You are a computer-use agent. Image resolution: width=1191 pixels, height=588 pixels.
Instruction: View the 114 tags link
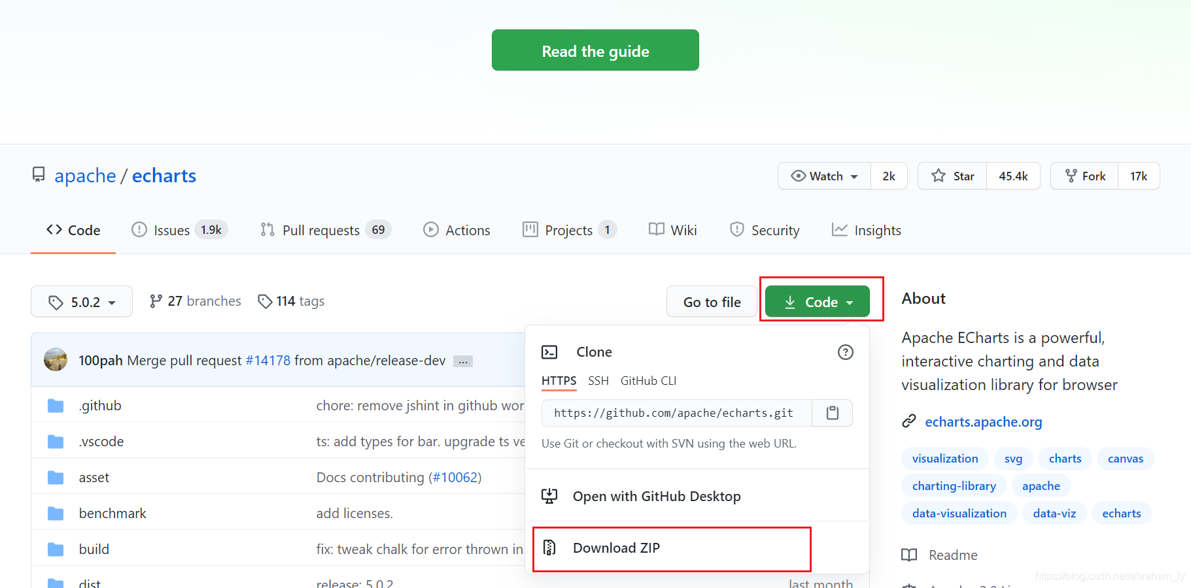291,301
